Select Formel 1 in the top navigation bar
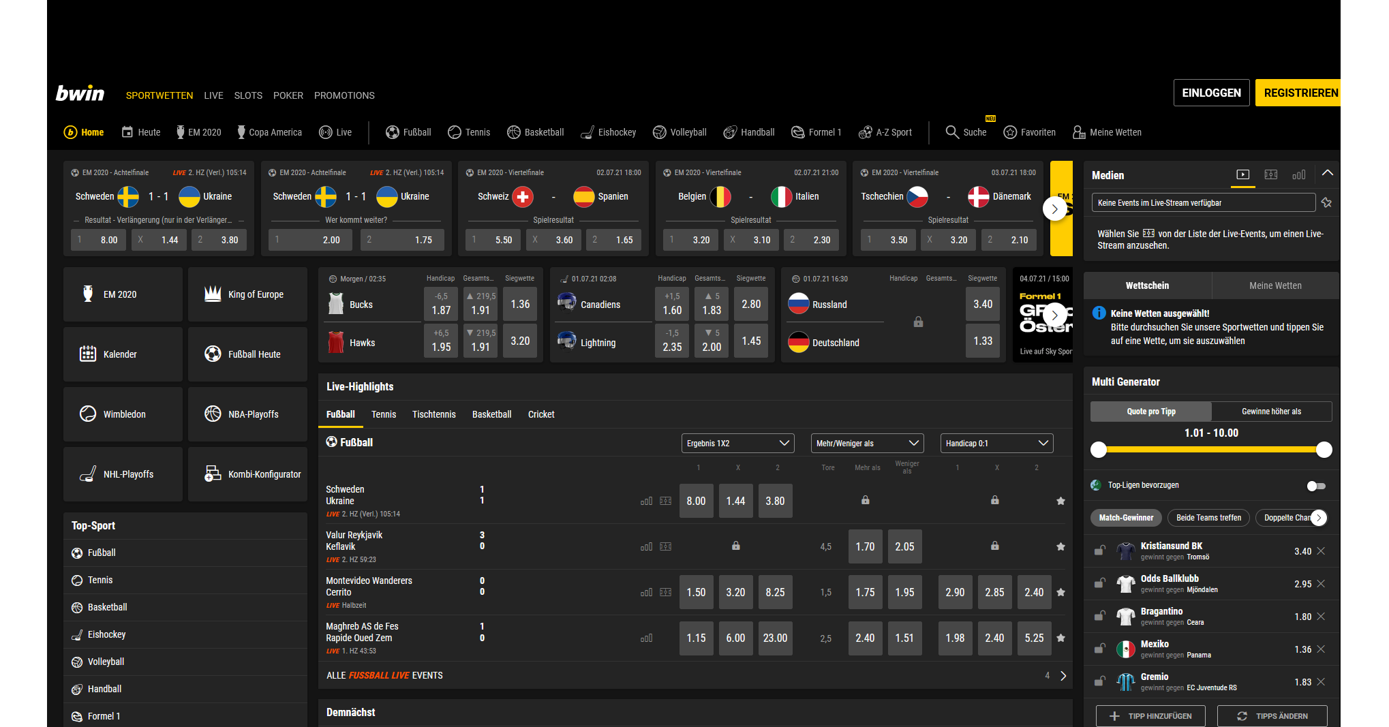The width and height of the screenshot is (1389, 727). (x=816, y=132)
